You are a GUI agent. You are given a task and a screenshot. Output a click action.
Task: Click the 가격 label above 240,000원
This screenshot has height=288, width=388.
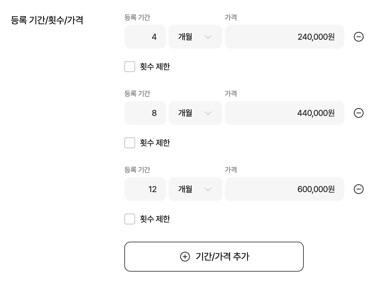coord(231,18)
